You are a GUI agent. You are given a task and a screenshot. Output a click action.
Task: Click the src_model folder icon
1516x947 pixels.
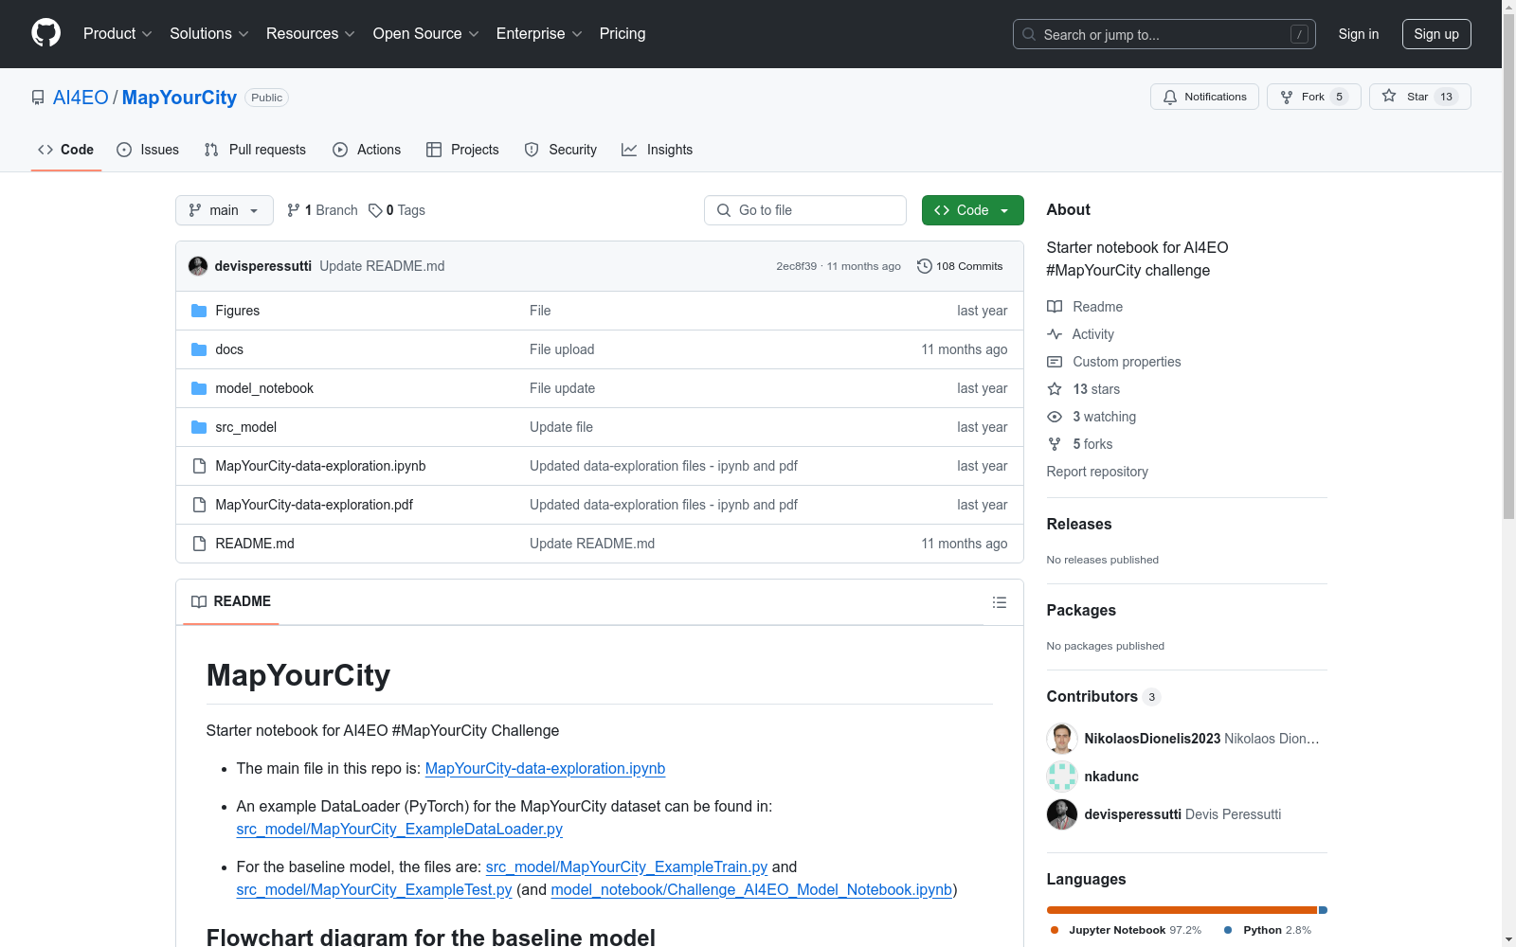click(x=199, y=427)
